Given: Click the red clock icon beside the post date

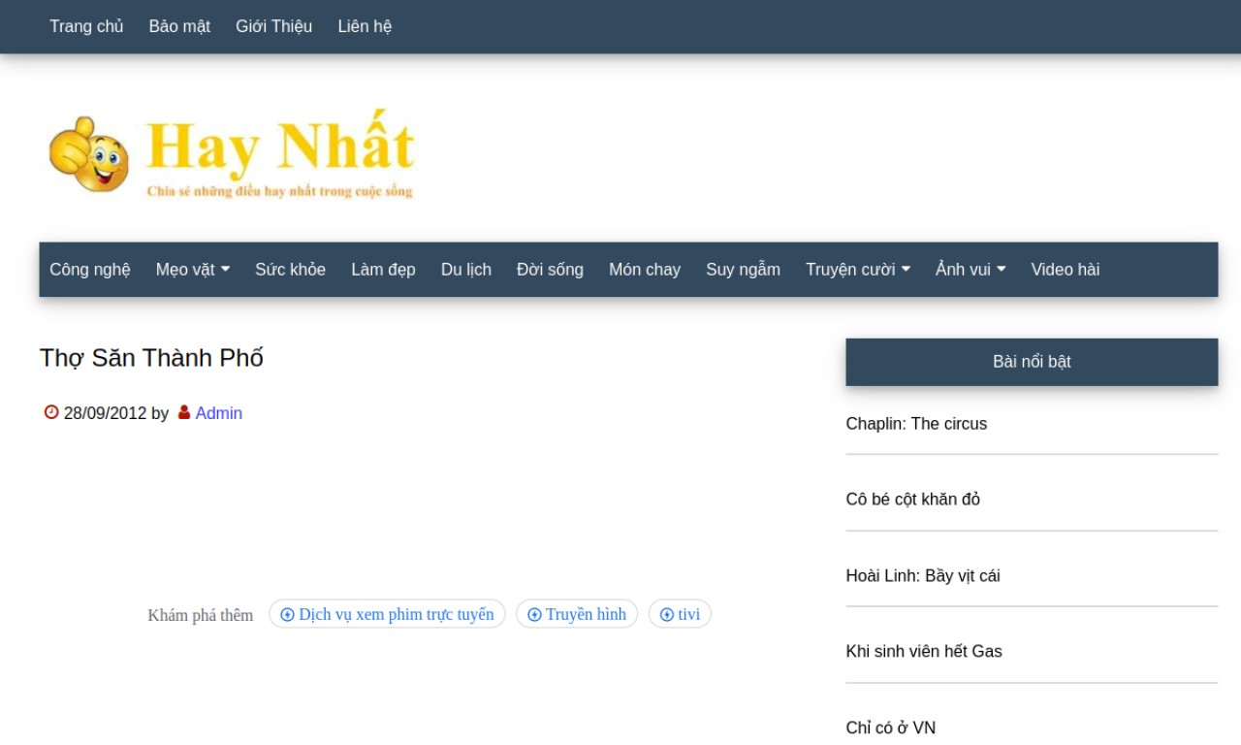Looking at the screenshot, I should (51, 412).
